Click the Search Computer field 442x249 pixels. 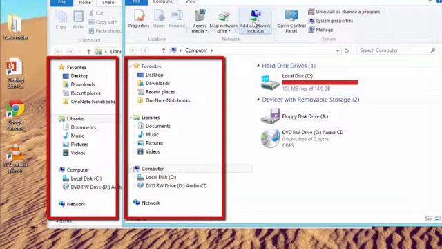(x=398, y=50)
